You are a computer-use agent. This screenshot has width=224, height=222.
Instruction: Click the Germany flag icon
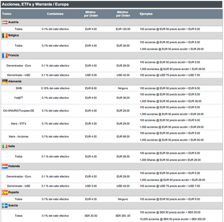point(5,82)
